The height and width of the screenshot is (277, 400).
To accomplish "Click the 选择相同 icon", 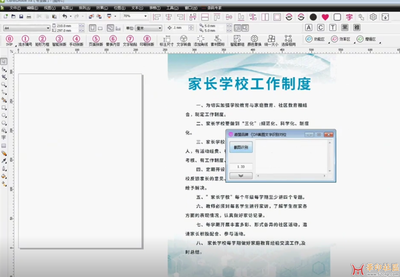I will [288, 41].
